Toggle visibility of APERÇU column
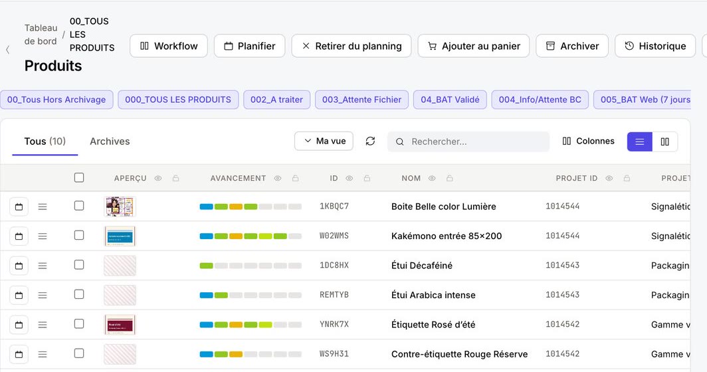This screenshot has height=372, width=707. pyautogui.click(x=158, y=178)
